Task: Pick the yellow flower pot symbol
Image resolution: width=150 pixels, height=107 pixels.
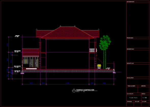Action: pyautogui.click(x=99, y=66)
